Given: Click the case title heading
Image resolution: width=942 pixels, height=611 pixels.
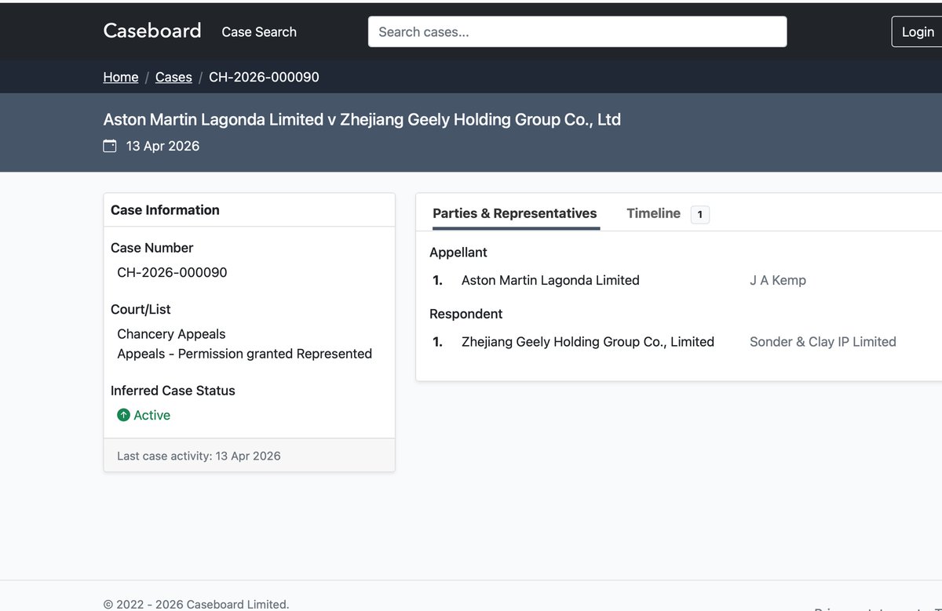Looking at the screenshot, I should pos(362,119).
